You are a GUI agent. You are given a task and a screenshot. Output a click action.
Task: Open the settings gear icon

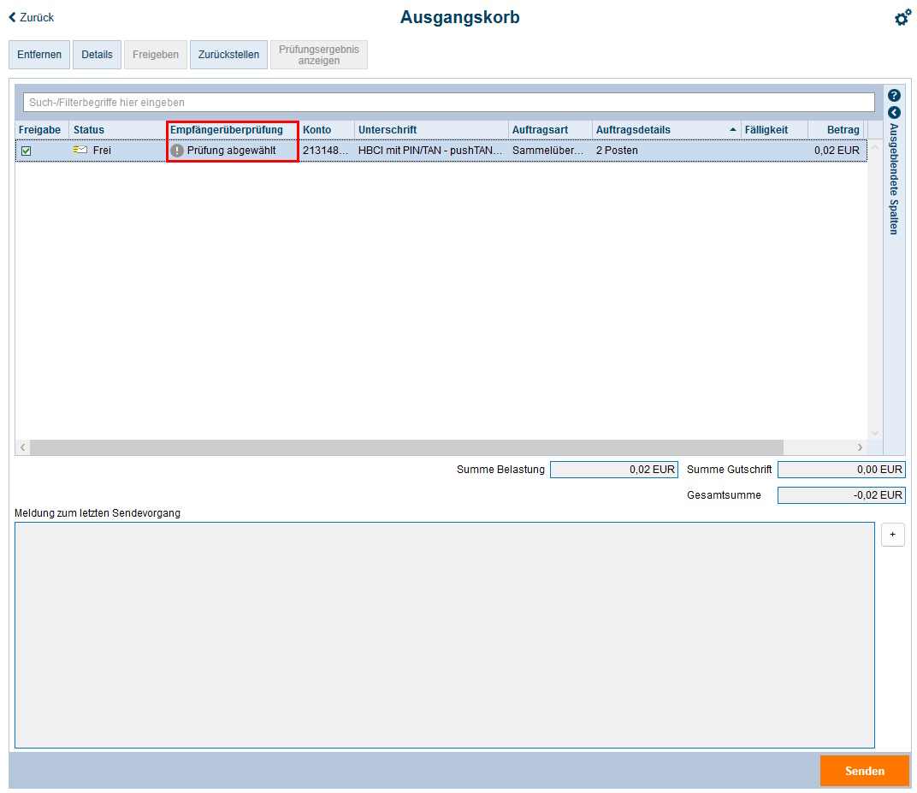click(902, 18)
